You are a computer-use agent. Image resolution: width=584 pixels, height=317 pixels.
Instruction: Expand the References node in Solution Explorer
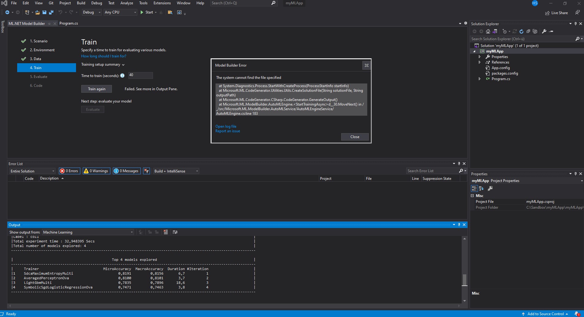click(x=479, y=62)
